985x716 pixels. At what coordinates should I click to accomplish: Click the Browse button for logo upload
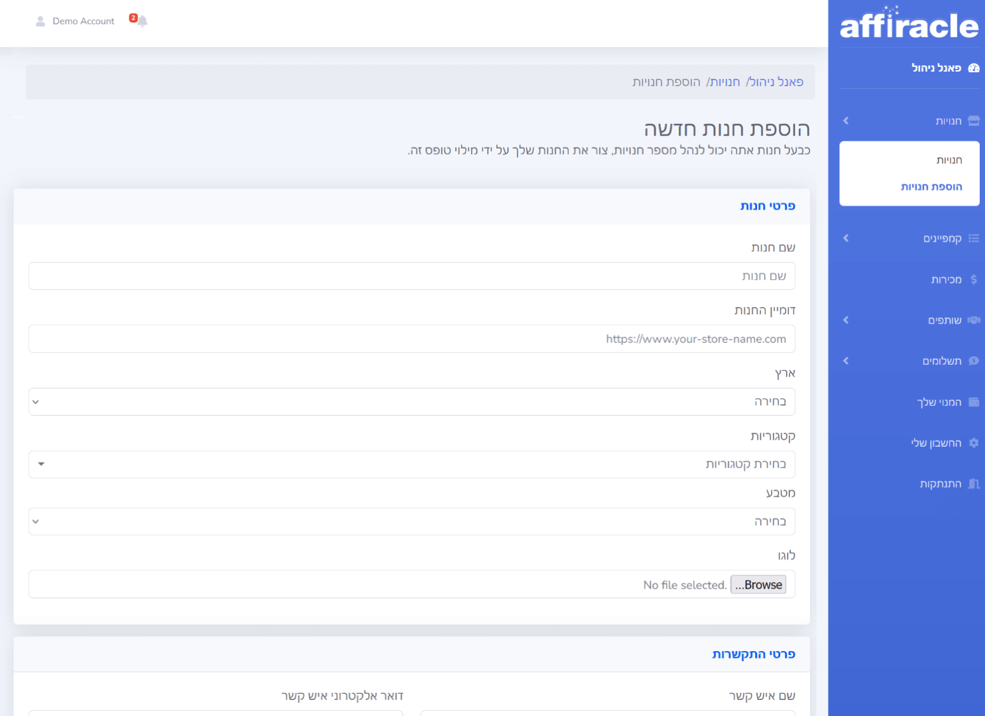[758, 584]
